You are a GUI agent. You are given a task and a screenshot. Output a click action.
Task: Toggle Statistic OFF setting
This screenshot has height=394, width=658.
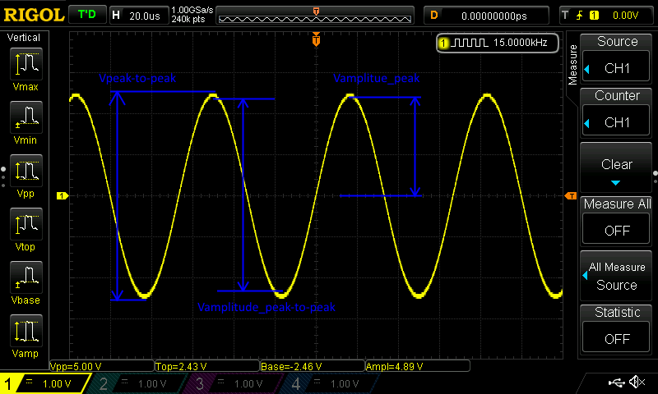pos(616,328)
